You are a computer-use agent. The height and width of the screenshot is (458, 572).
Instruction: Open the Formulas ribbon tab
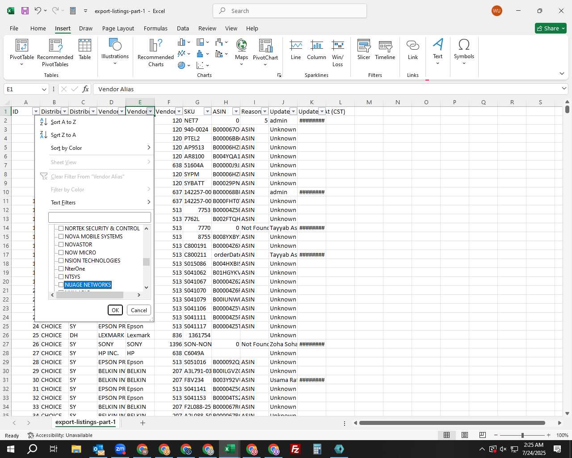156,28
